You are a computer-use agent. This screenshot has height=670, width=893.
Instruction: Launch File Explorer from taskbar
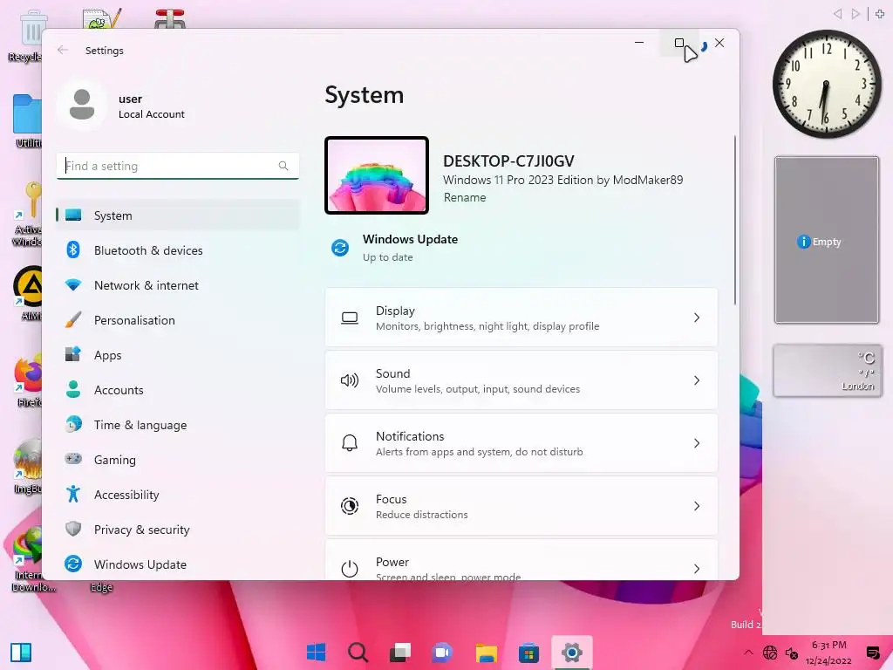coord(487,653)
